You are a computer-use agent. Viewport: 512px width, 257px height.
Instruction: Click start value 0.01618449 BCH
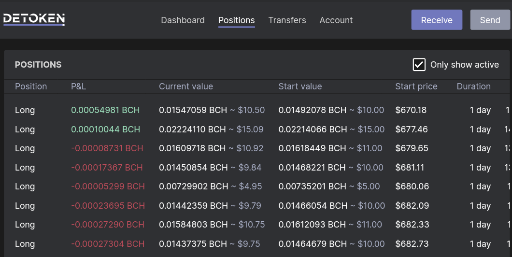[x=312, y=148]
